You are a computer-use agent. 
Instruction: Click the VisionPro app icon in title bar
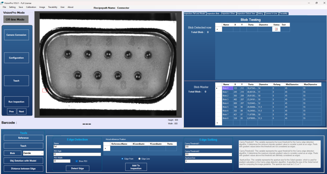[x=2, y=3]
